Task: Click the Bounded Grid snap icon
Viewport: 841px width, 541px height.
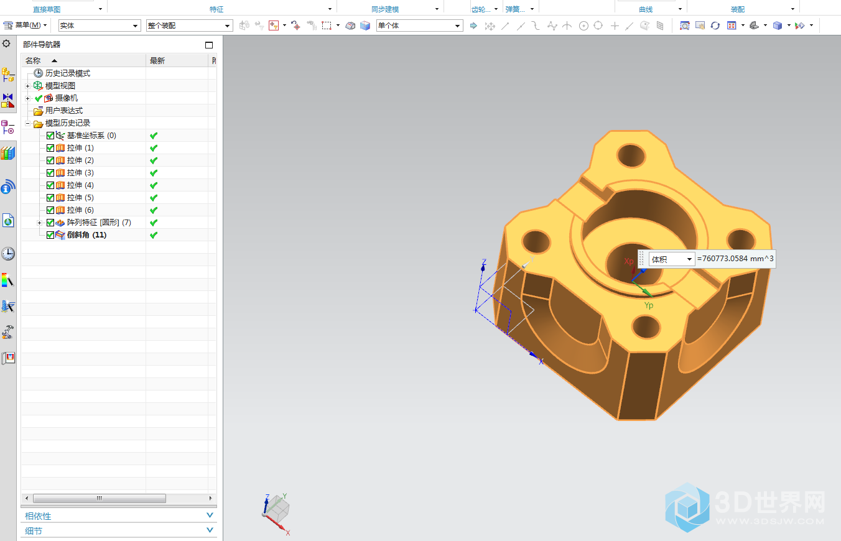Action: [660, 25]
